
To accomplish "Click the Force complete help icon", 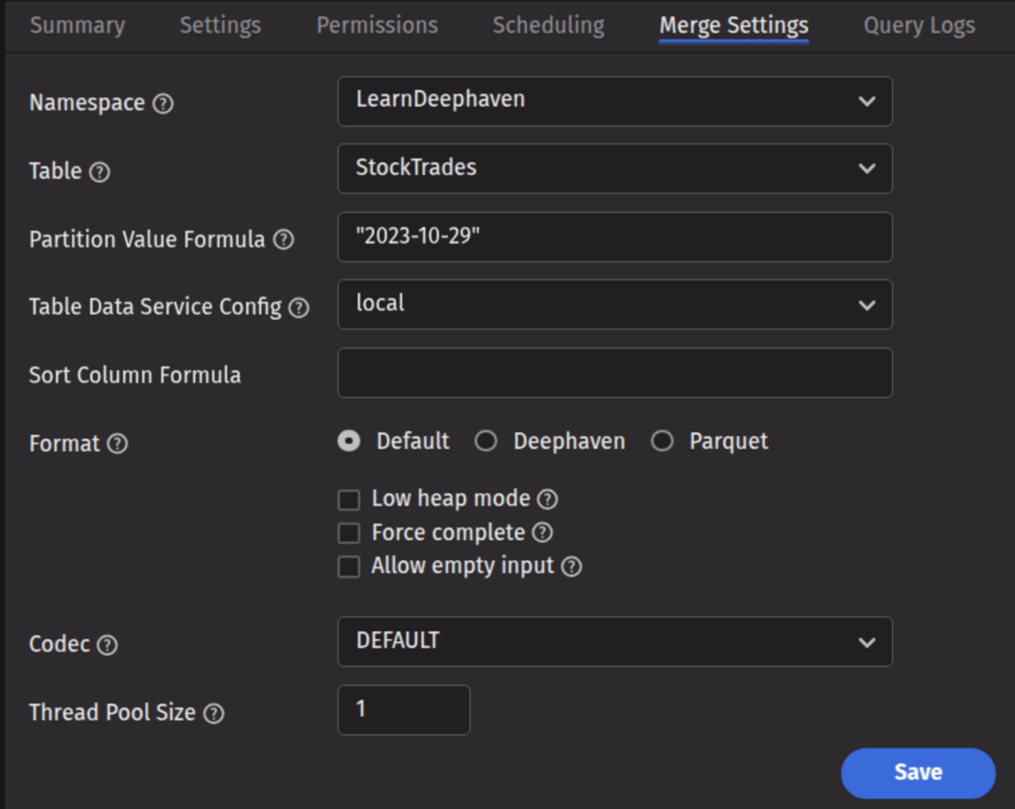I will click(542, 532).
